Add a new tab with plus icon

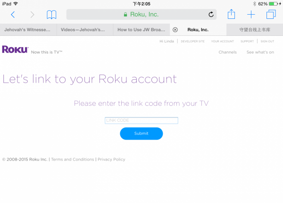(x=251, y=15)
